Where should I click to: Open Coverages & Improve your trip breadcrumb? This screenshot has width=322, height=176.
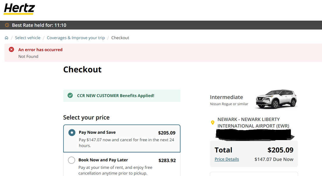click(76, 38)
